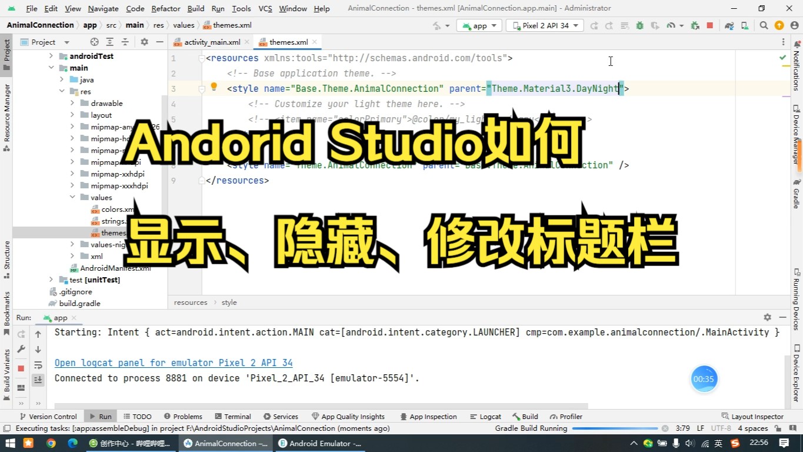The height and width of the screenshot is (452, 803).
Task: Hide the Project panel with the minus icon
Action: [159, 42]
